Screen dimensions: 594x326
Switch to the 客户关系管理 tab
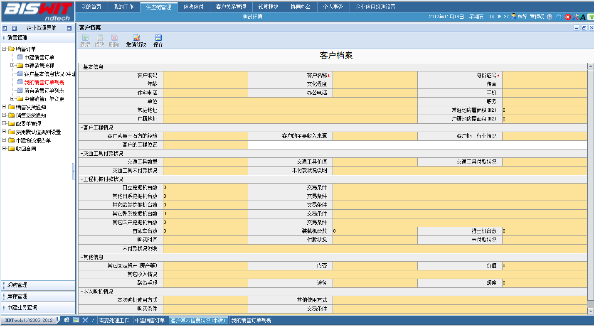point(231,7)
